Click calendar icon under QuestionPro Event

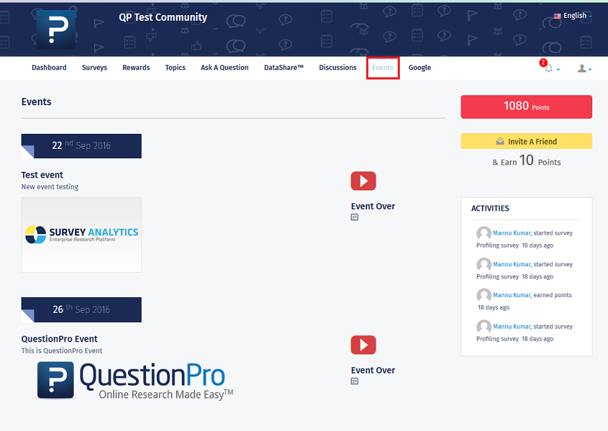[x=355, y=381]
